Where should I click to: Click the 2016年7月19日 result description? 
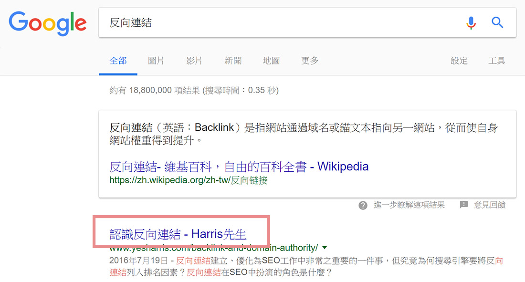click(x=306, y=266)
